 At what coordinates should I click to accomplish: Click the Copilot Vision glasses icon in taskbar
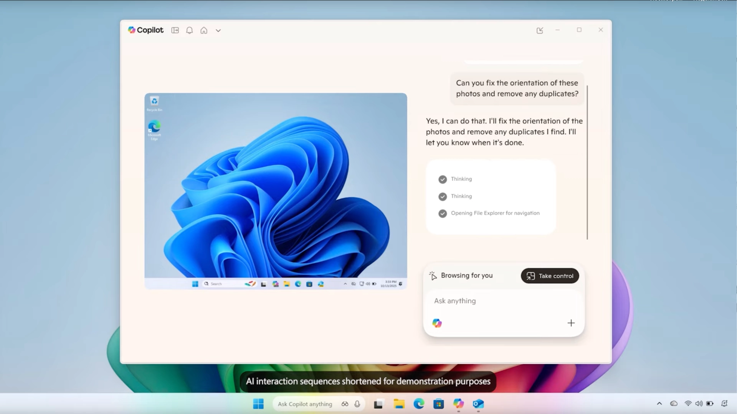[345, 404]
